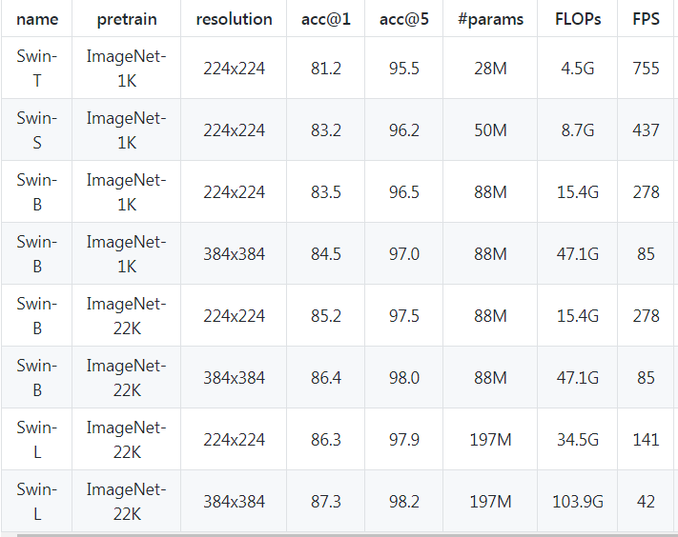Click the 'acc@1' column header
Image resolution: width=678 pixels, height=537 pixels.
[325, 19]
